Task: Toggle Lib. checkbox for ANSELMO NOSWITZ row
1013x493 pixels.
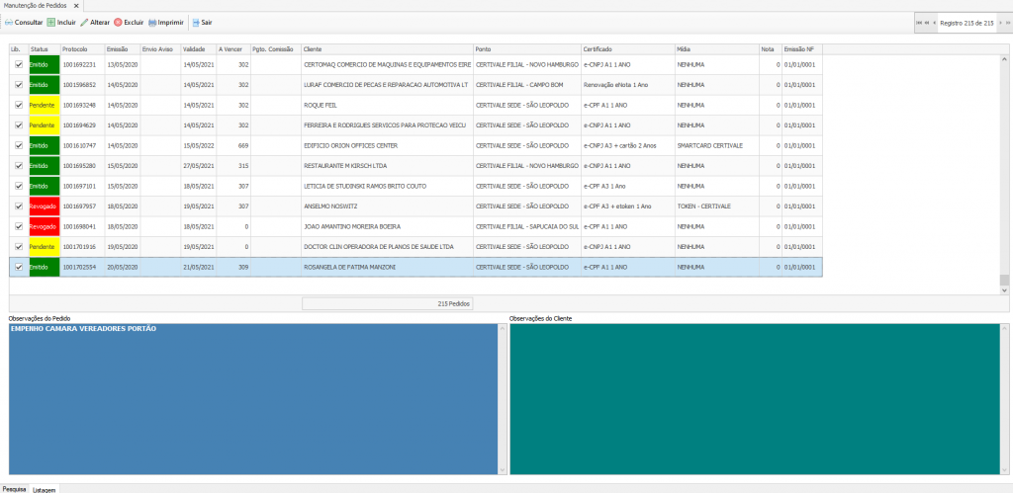Action: [19, 205]
